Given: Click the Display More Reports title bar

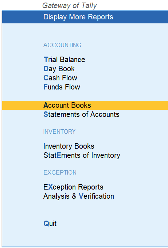Looking at the screenshot, I should coord(85,17).
